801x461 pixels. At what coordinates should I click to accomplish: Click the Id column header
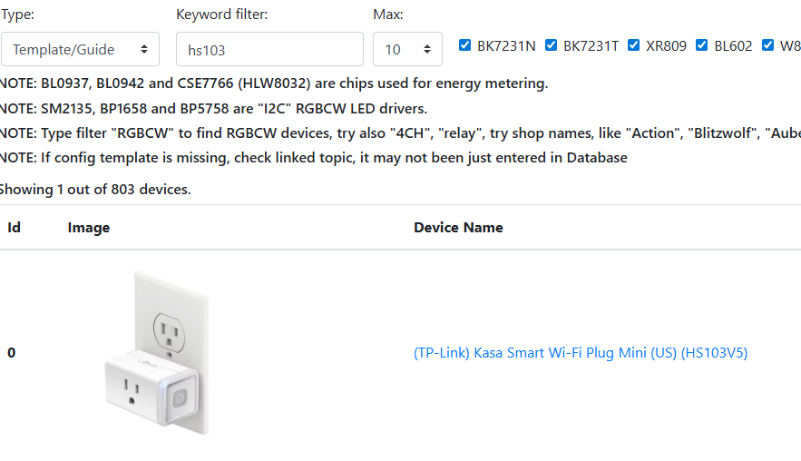[14, 228]
